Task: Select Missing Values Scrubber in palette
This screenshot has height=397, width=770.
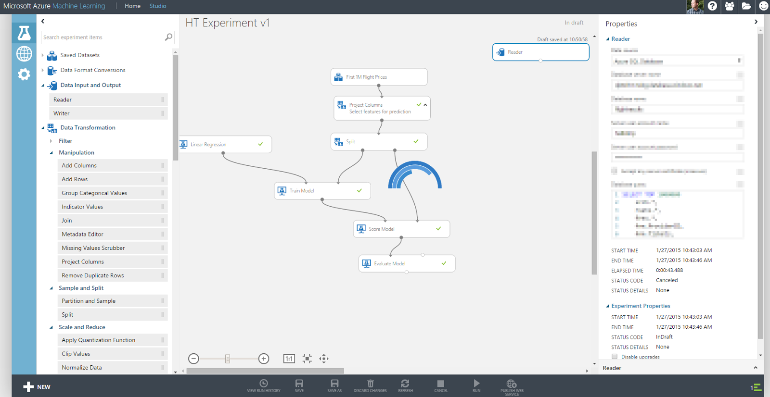Action: point(113,248)
